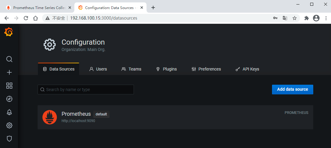This screenshot has height=148, width=331.
Task: Click the Grafana logo home icon
Action: (9, 32)
